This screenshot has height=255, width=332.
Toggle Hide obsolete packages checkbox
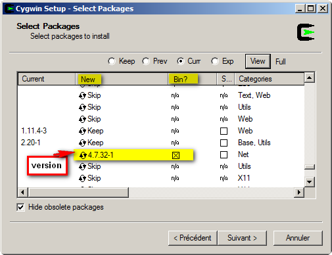[x=20, y=207]
